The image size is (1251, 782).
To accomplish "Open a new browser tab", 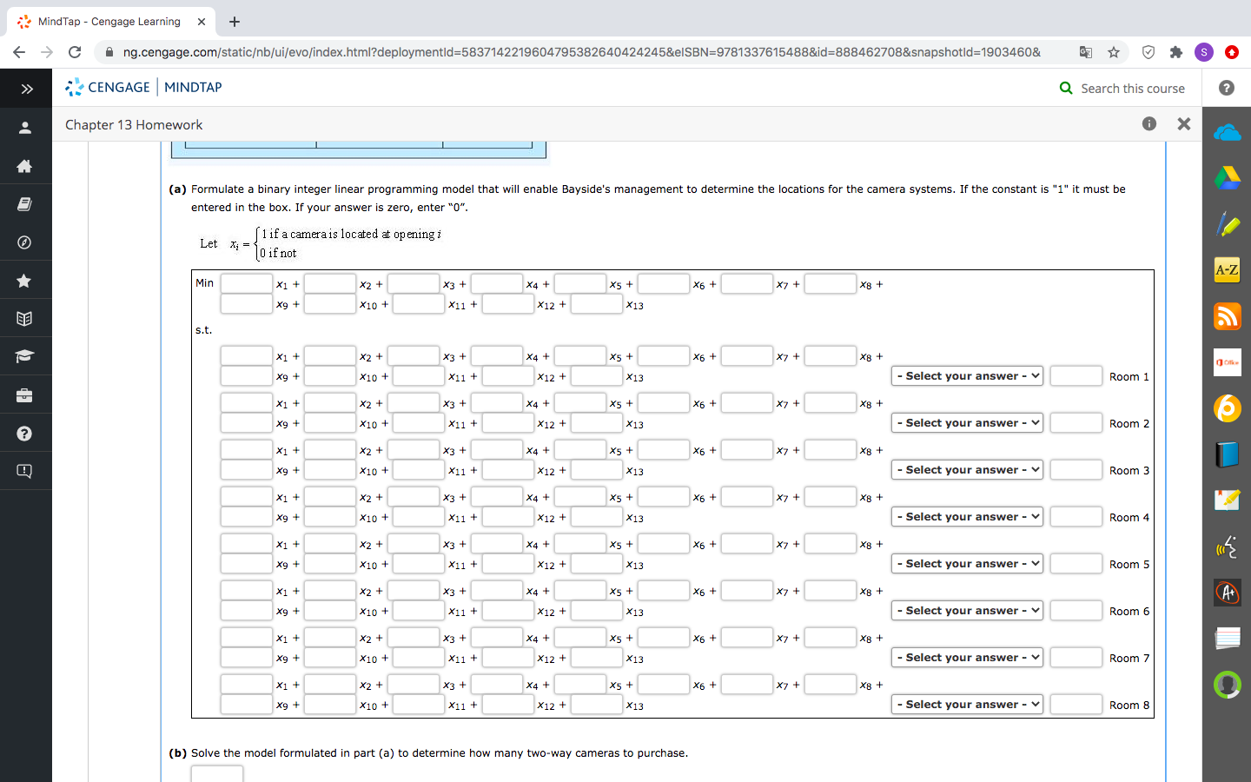I will tap(235, 22).
